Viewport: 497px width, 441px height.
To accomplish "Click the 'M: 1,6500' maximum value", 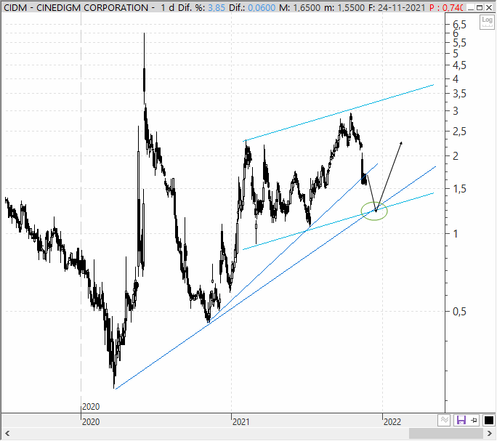I will click(299, 7).
